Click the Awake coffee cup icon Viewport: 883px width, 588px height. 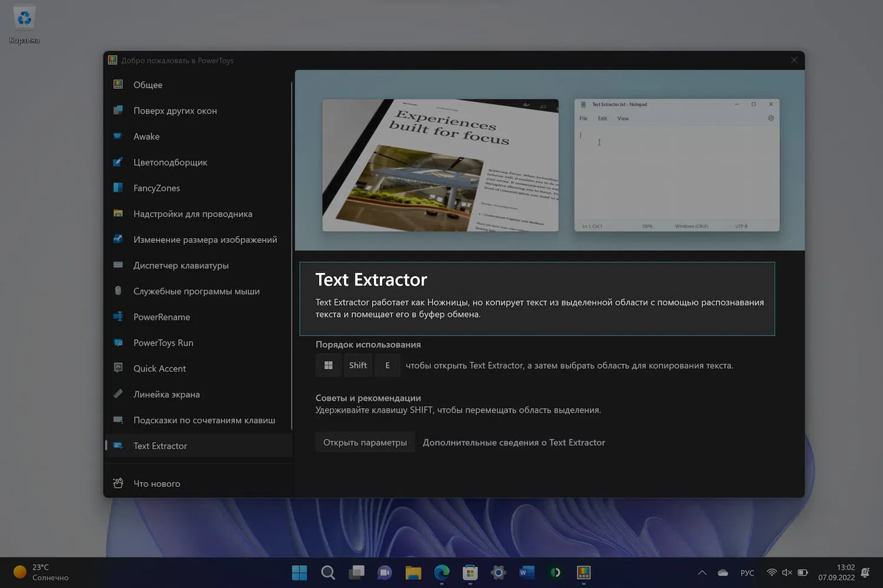[x=118, y=136]
